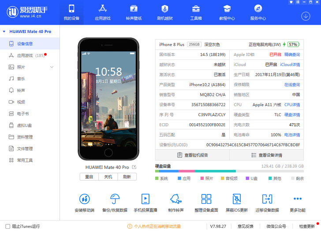Open 应用游戏 (185) in the sidebar
This screenshot has height=231, width=321.
coord(30,55)
